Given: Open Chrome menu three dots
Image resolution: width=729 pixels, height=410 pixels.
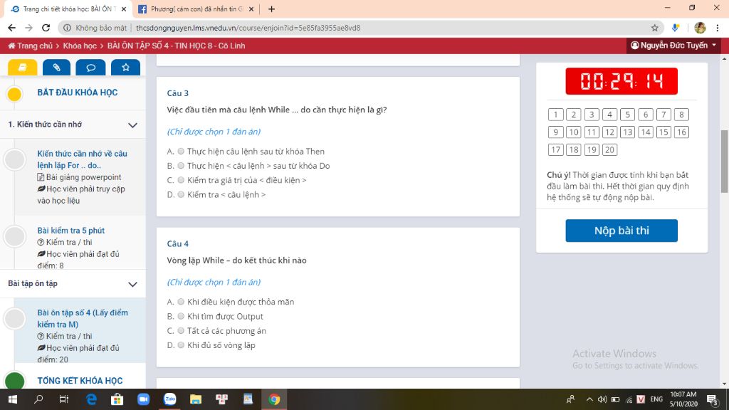Looking at the screenshot, I should tap(718, 28).
